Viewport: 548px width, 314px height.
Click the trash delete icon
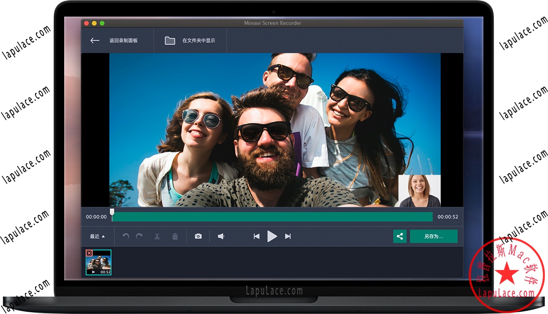[175, 236]
